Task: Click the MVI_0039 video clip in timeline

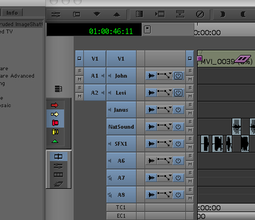Action: [x=226, y=58]
